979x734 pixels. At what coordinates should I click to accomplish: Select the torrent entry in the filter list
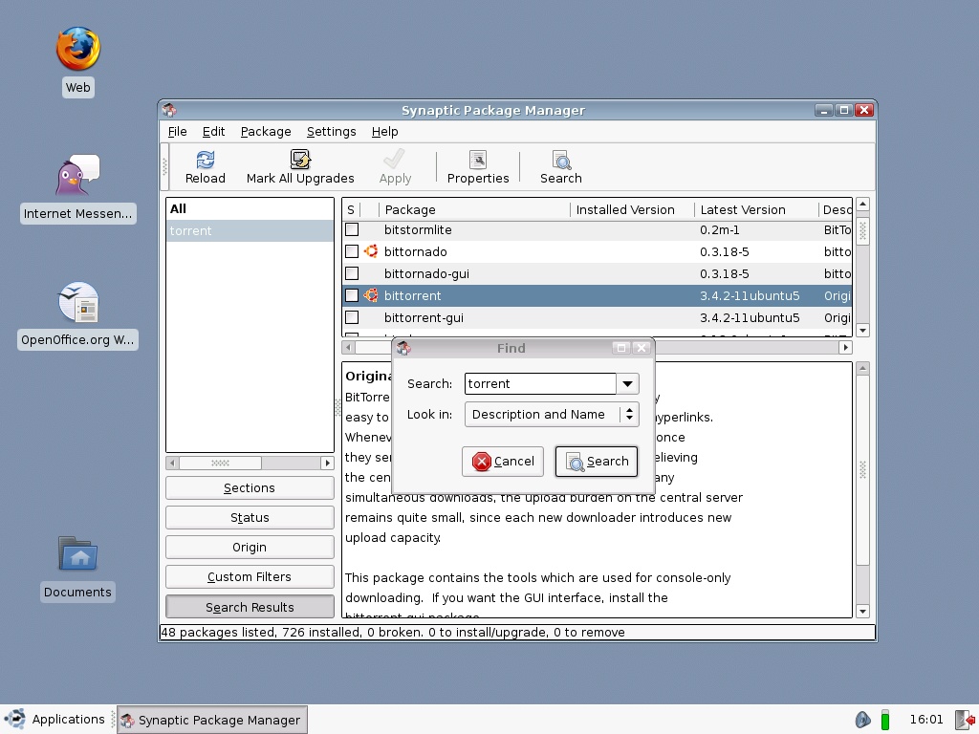[x=250, y=231]
